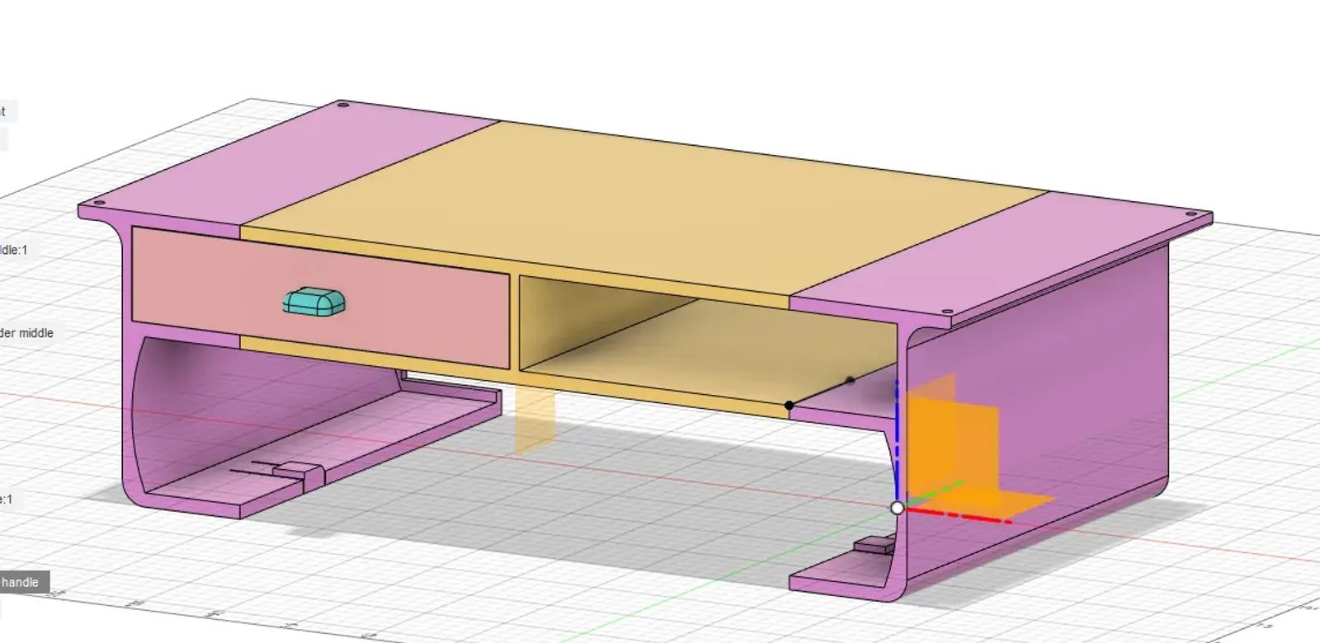This screenshot has height=643, width=1320.
Task: Select the small block on right foot
Action: (x=874, y=545)
